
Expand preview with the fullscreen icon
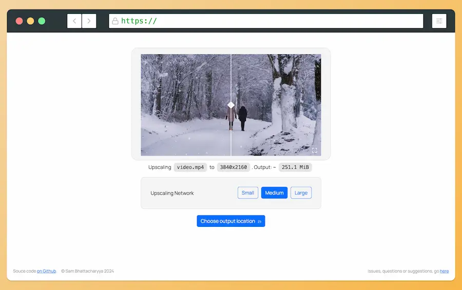[x=314, y=150]
